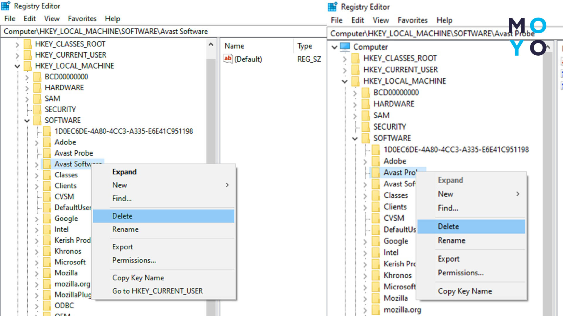Click the Computer icon in right tree
The height and width of the screenshot is (316, 563).
click(x=345, y=47)
